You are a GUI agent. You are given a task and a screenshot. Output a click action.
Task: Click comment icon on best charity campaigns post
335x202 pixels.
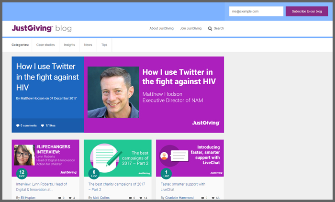coord(130,198)
